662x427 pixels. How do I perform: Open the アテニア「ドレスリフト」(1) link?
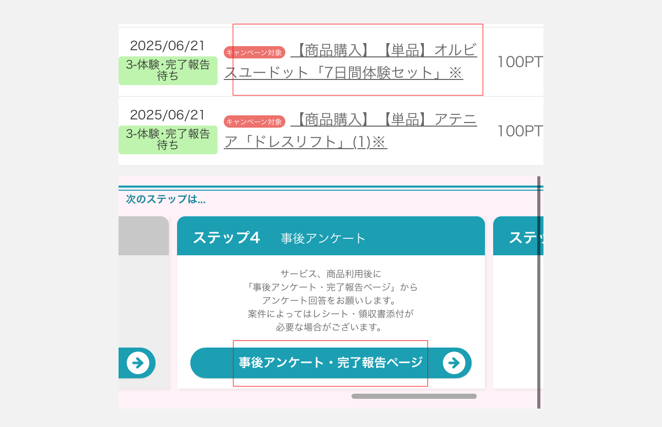point(351,131)
